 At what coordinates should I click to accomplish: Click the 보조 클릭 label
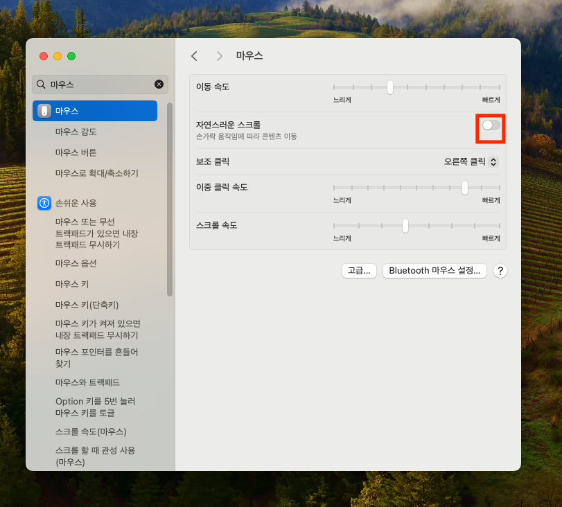[x=213, y=161]
